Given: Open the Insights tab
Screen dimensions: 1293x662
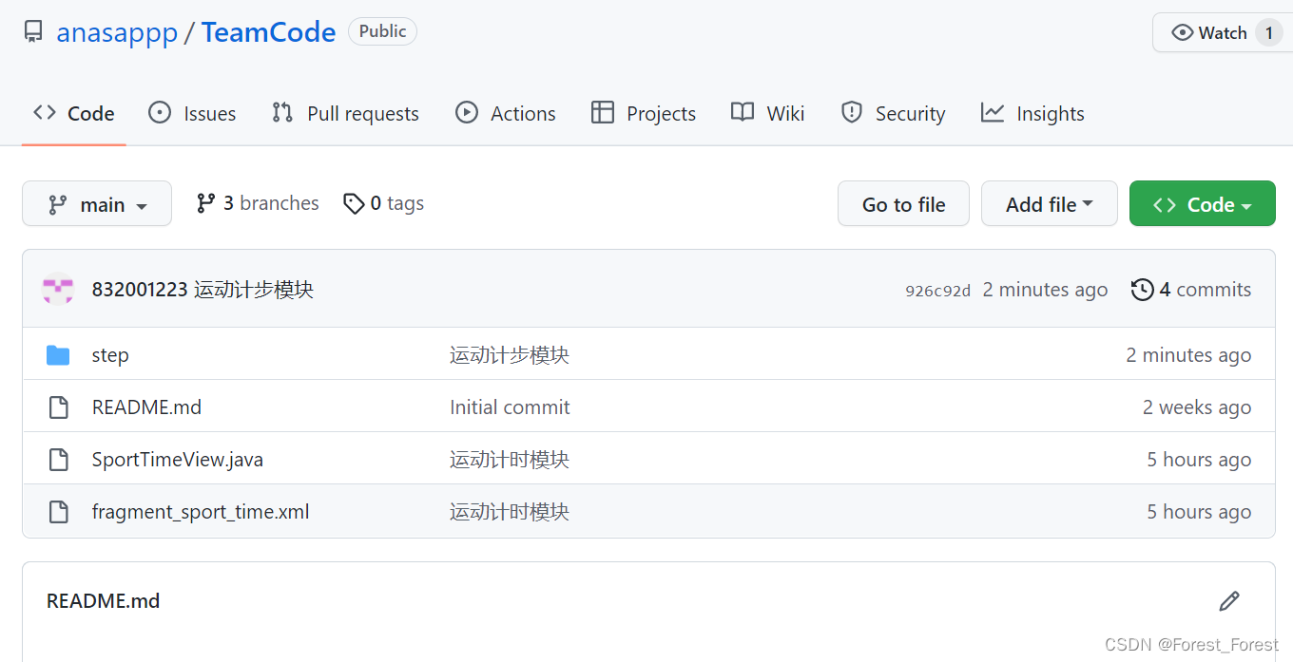Looking at the screenshot, I should (x=1032, y=113).
